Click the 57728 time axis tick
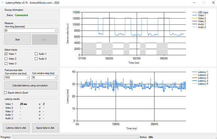 [82, 59]
